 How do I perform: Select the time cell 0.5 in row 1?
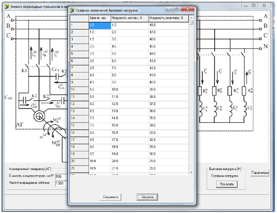click(99, 25)
